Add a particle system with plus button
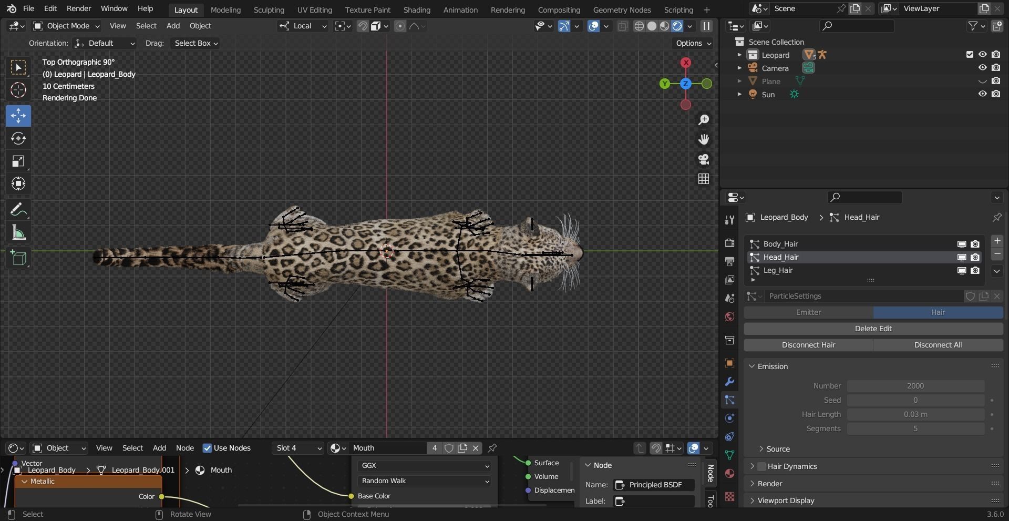Viewport: 1009px width, 521px height. coord(997,241)
